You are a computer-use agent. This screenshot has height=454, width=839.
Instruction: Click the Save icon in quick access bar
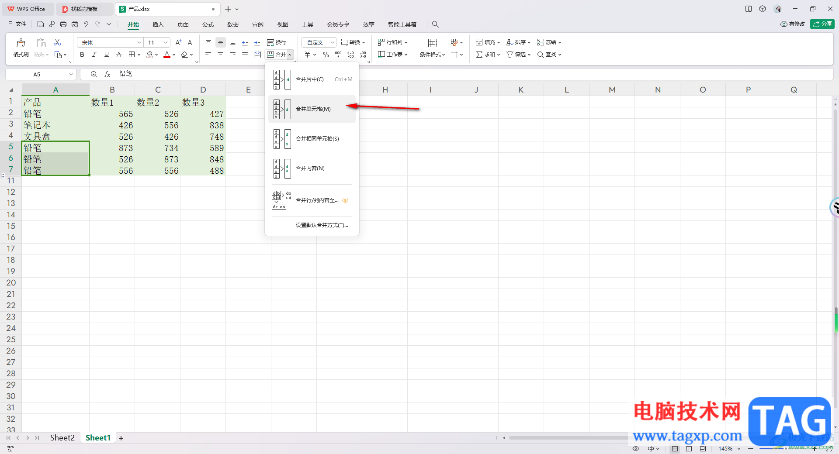click(x=40, y=24)
